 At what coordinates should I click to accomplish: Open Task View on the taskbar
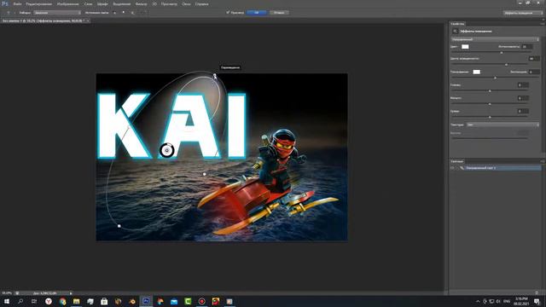34,301
